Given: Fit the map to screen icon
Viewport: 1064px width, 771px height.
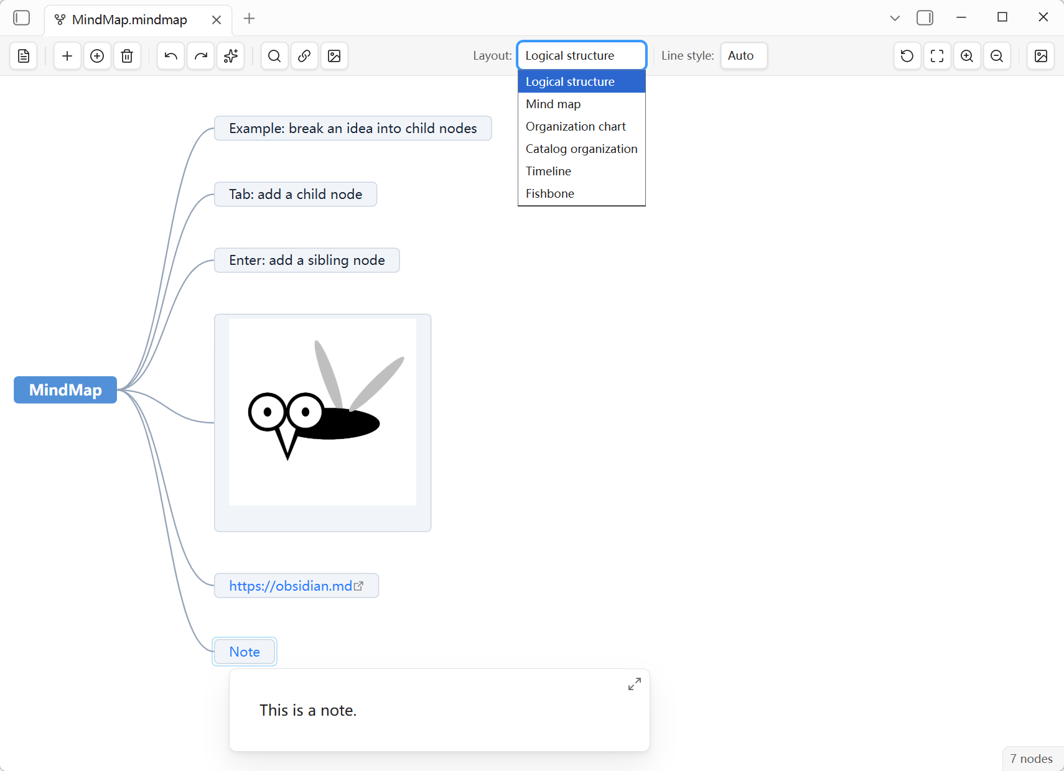Looking at the screenshot, I should click(x=937, y=56).
